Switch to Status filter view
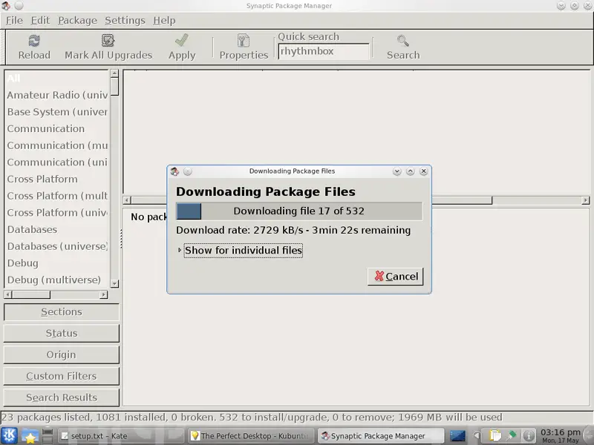This screenshot has width=594, height=445. coord(62,333)
